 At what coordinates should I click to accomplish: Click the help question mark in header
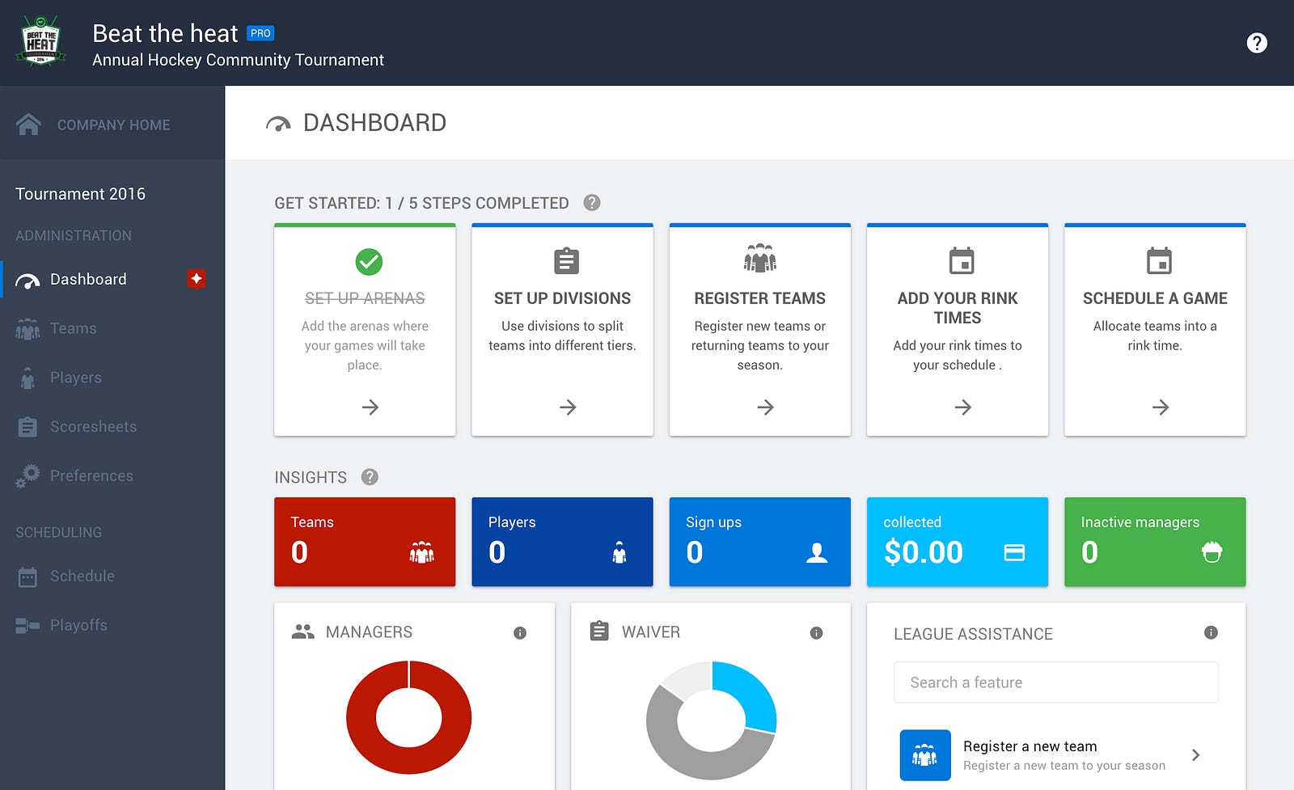click(1256, 43)
